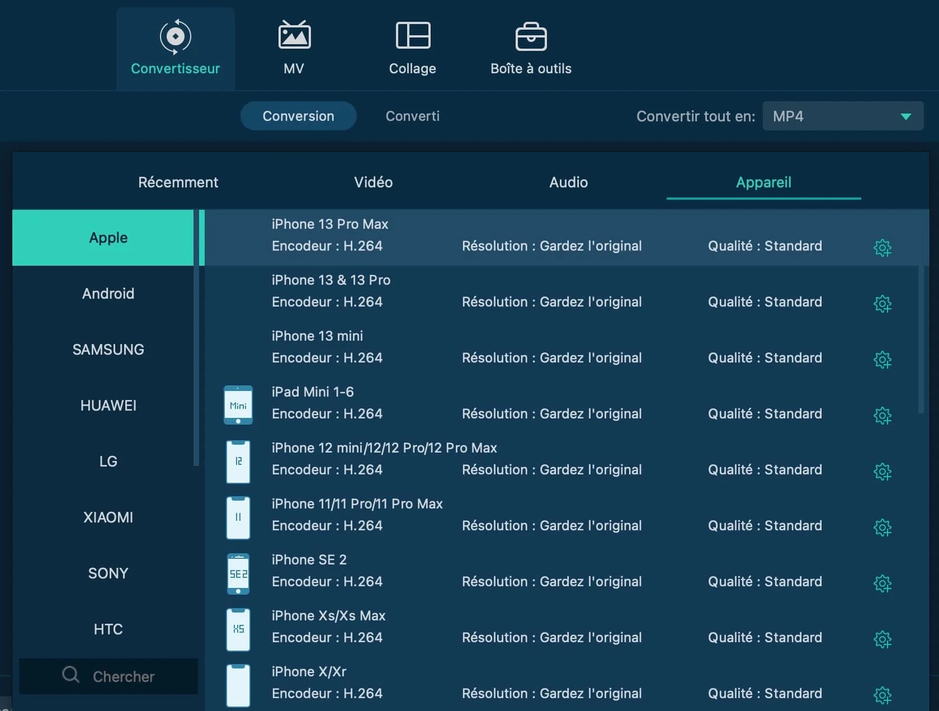
Task: Click the iPhone XS device icon
Action: point(238,629)
